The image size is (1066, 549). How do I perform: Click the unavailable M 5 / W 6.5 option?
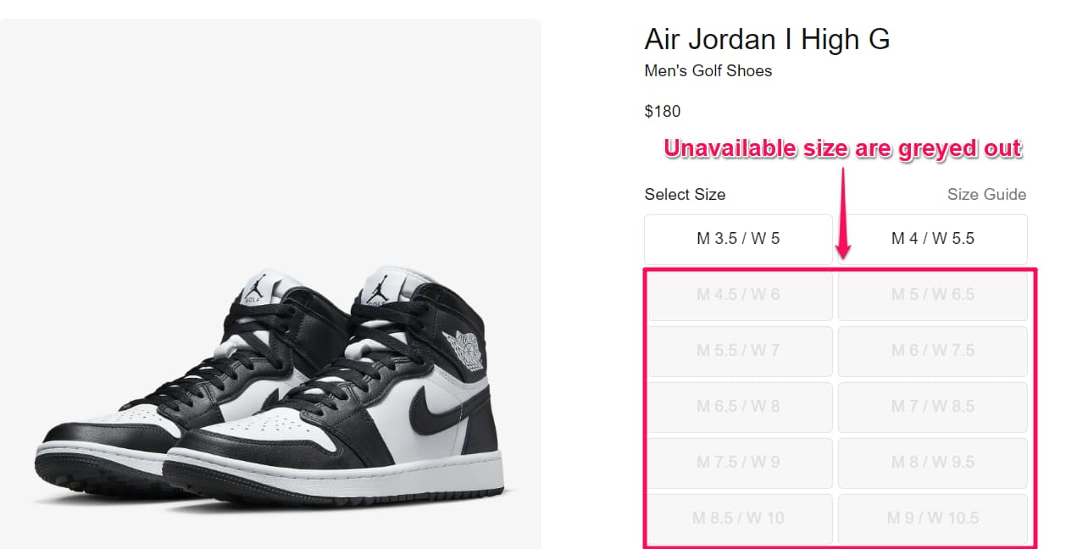[x=932, y=294]
